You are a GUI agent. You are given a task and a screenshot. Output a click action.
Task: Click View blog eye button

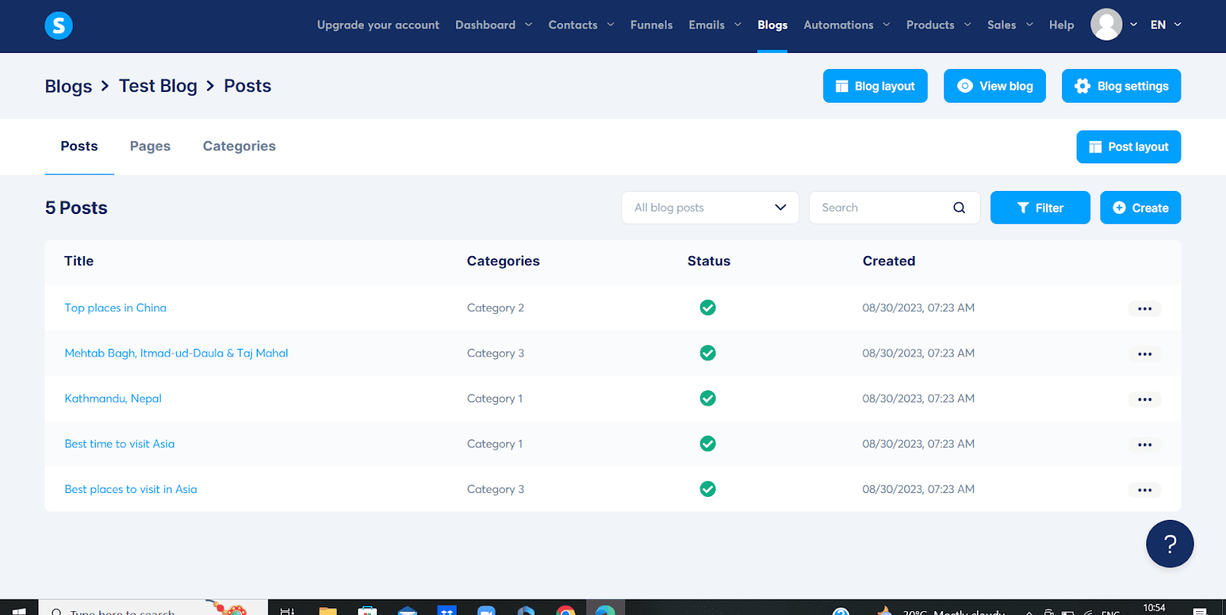coord(994,86)
